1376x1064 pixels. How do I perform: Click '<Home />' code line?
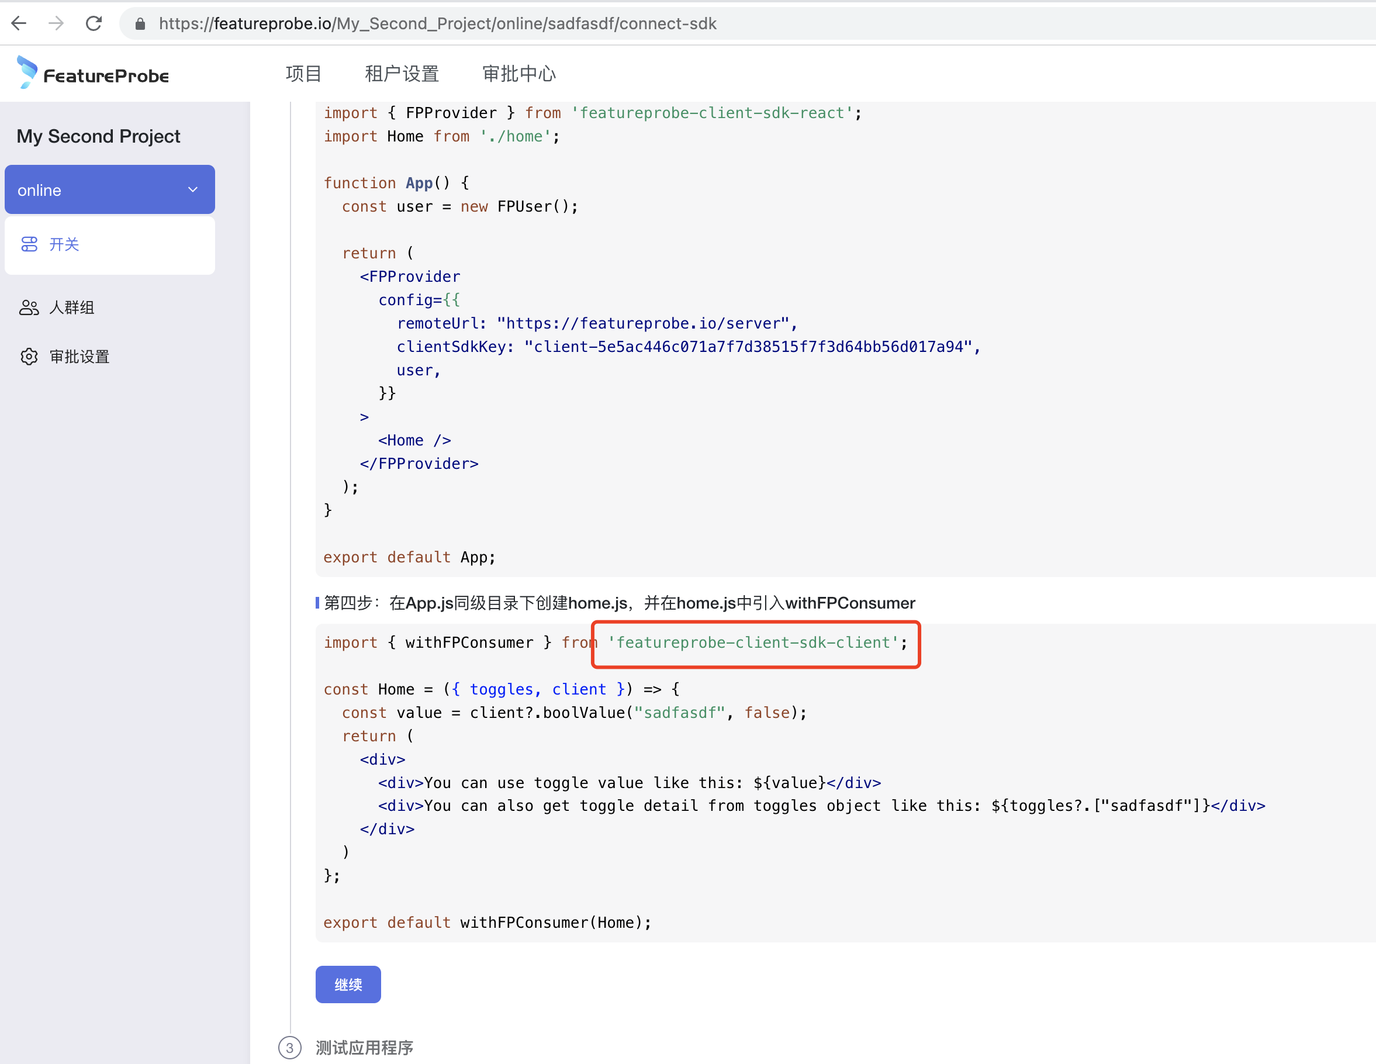(x=414, y=440)
